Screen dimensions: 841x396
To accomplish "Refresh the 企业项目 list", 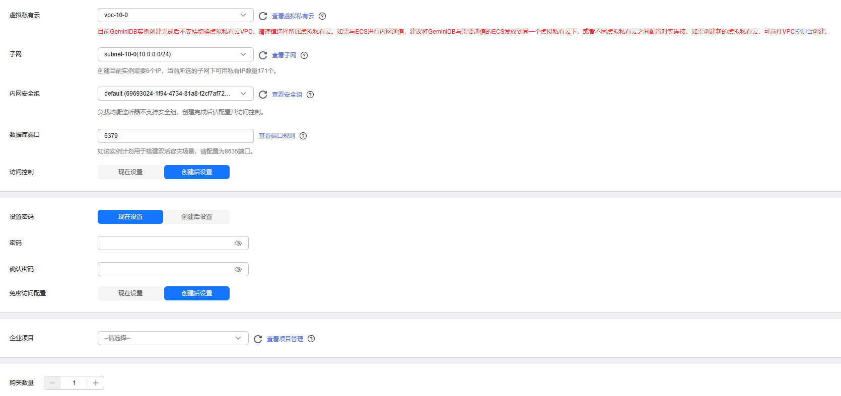I will 258,339.
